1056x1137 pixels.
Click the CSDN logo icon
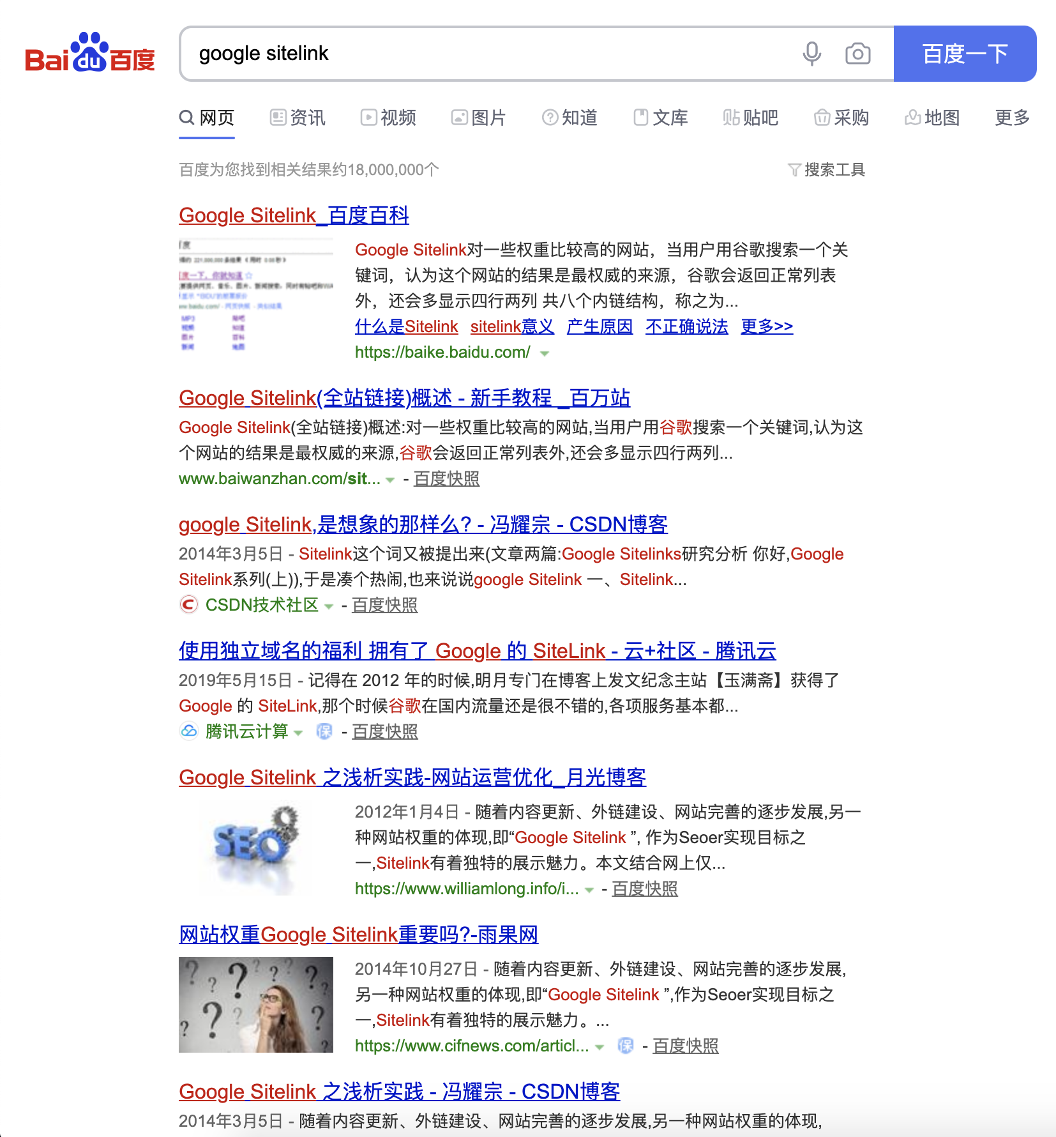tap(188, 604)
